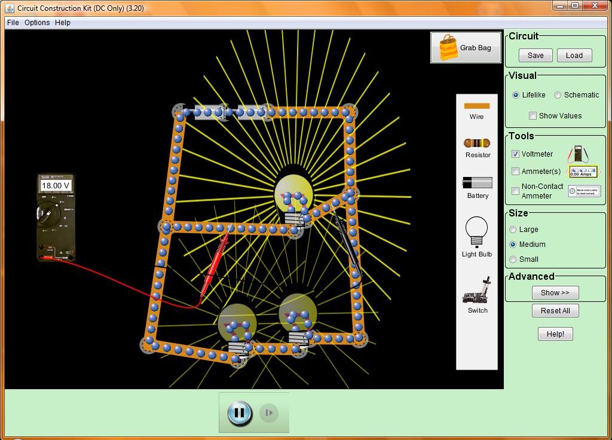Open the File menu

click(13, 22)
